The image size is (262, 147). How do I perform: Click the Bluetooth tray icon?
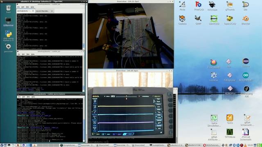234,145
